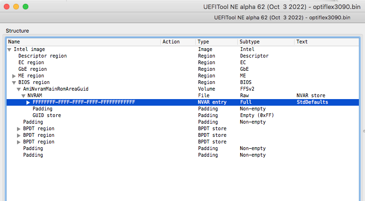Click the yellow minimize window button

[16, 7]
